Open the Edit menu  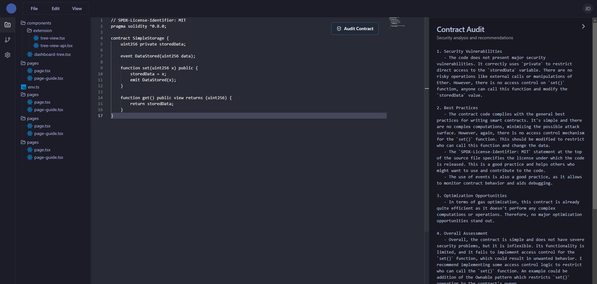click(56, 8)
